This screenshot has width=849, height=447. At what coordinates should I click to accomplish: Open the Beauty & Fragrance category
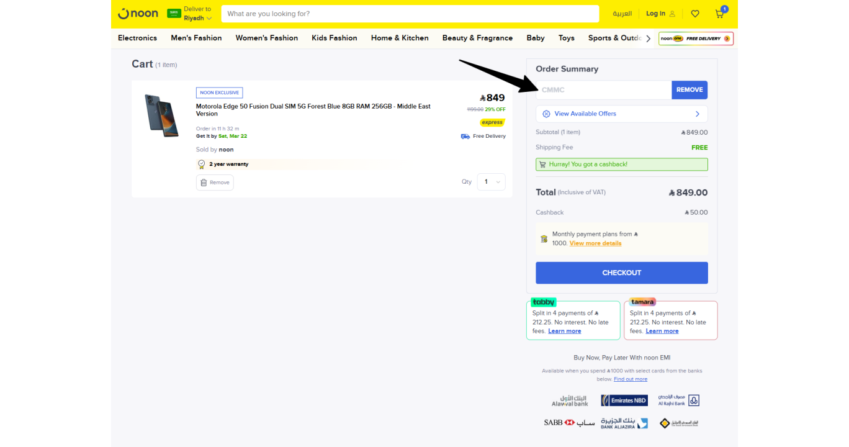(477, 38)
